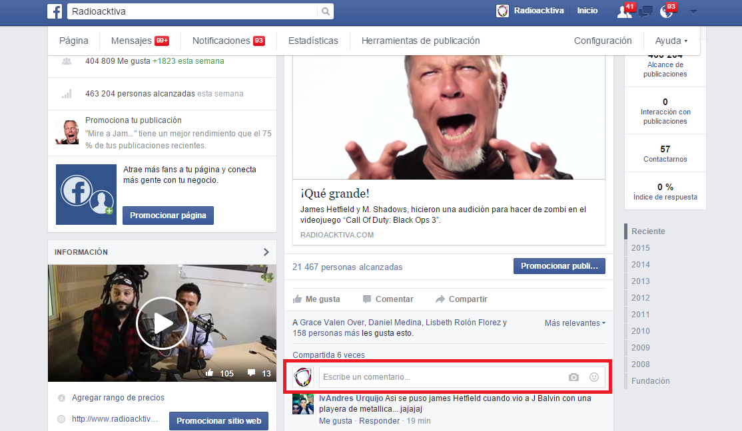Open notifications globe icon with 93 badge

(x=666, y=11)
